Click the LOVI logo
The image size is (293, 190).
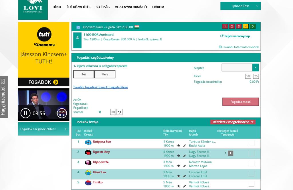click(33, 10)
